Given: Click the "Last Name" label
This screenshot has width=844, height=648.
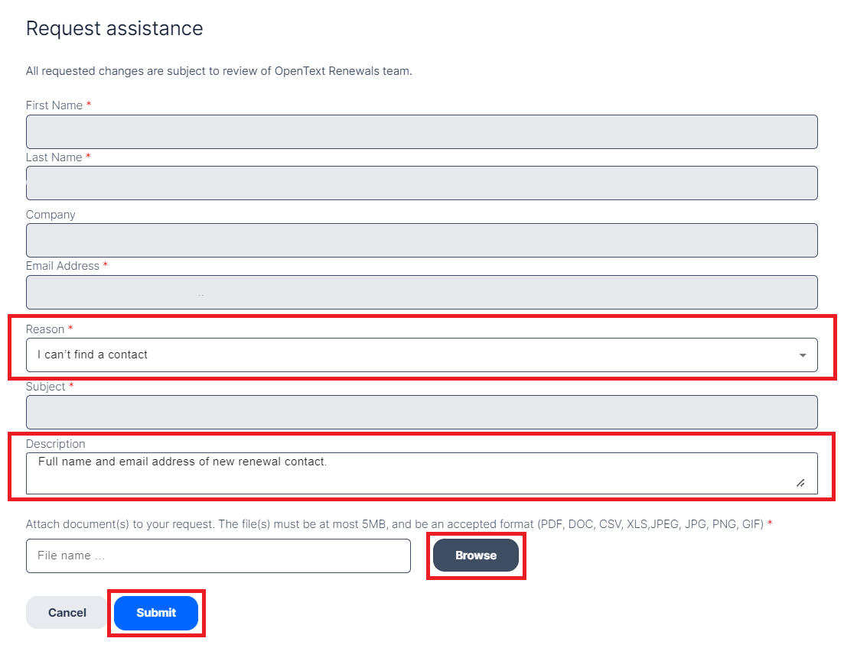Looking at the screenshot, I should click(x=54, y=157).
